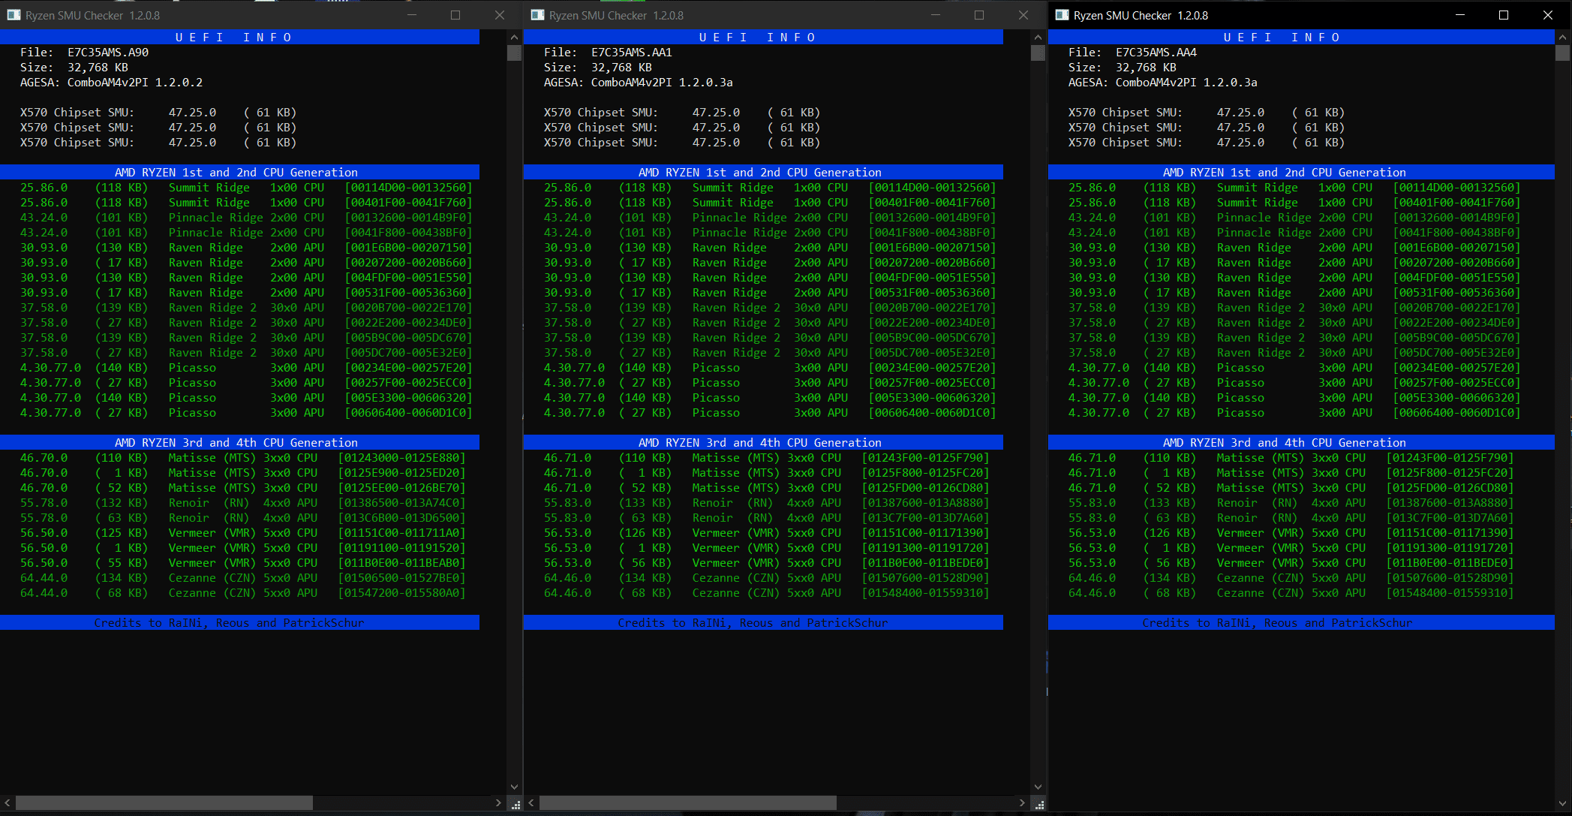The height and width of the screenshot is (816, 1572).
Task: Click the horizontal scrollbar thumb in the left window
Action: click(x=164, y=803)
